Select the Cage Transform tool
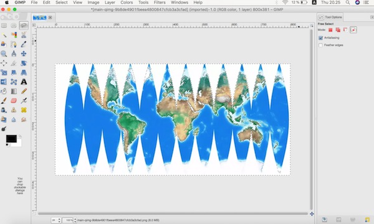Image resolution: width=374 pixels, height=224 pixels. pos(14,82)
